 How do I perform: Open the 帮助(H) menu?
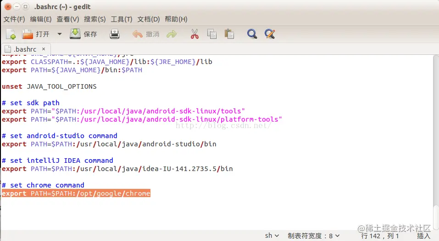pos(176,19)
